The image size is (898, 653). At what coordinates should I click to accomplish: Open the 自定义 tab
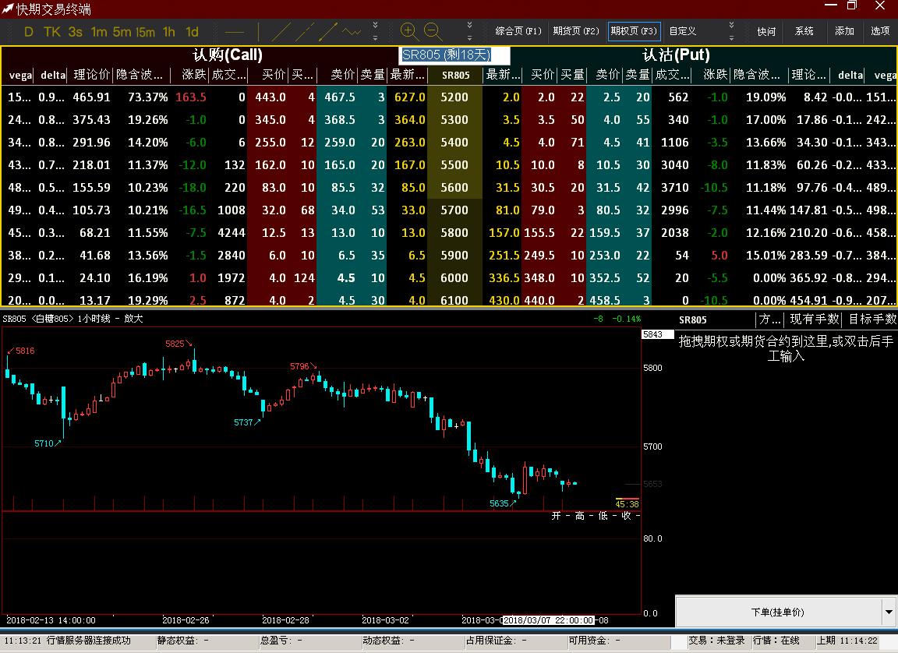point(682,31)
